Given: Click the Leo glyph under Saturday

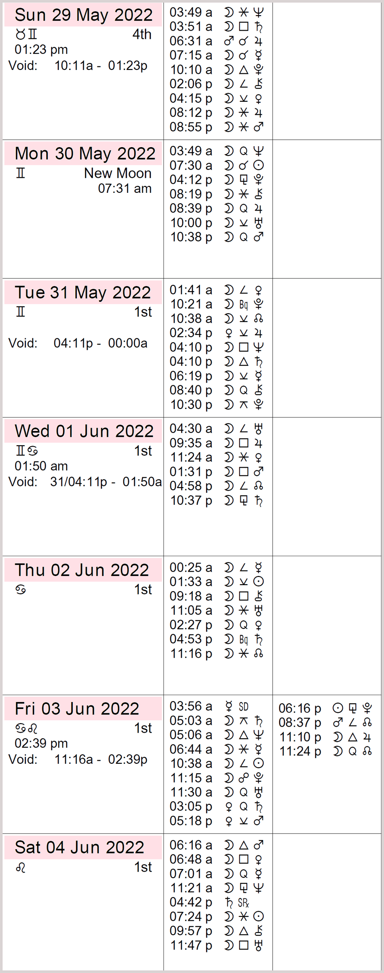Looking at the screenshot, I should click(x=21, y=867).
